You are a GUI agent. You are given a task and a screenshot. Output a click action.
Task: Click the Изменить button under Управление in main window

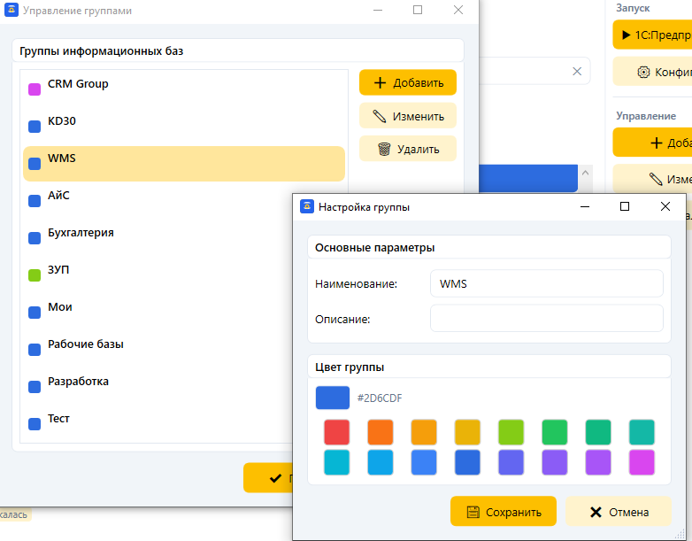tap(652, 179)
